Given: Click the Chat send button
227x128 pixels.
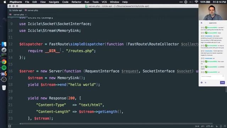Looking at the screenshot, I should (x=222, y=82).
